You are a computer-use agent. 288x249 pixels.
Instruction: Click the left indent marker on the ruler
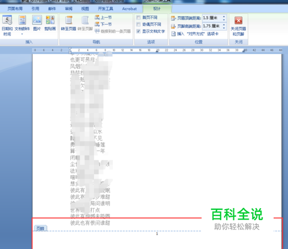70,51
